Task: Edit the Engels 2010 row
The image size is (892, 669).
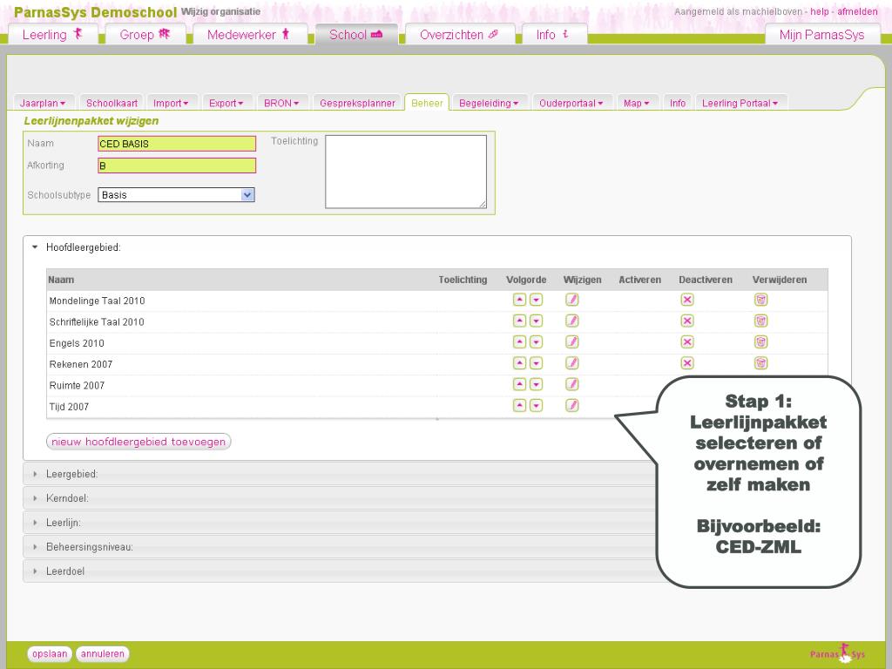Action: pyautogui.click(x=571, y=341)
